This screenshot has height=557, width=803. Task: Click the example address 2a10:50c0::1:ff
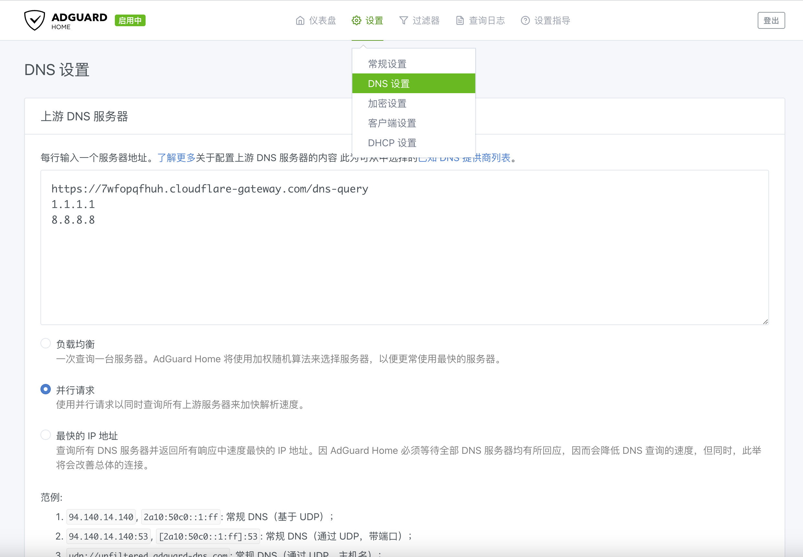[x=181, y=517]
